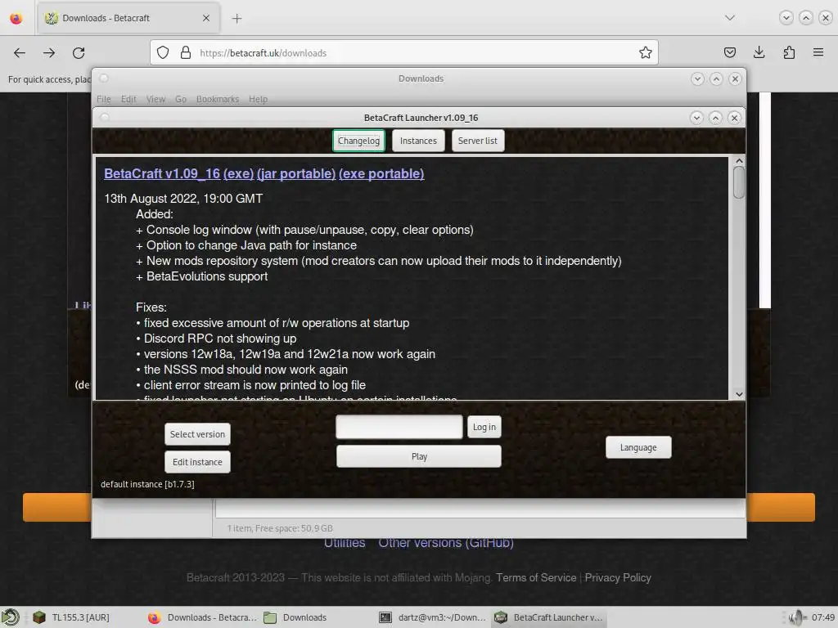Open Help menu in Downloads window
The image size is (838, 628).
[x=258, y=99]
